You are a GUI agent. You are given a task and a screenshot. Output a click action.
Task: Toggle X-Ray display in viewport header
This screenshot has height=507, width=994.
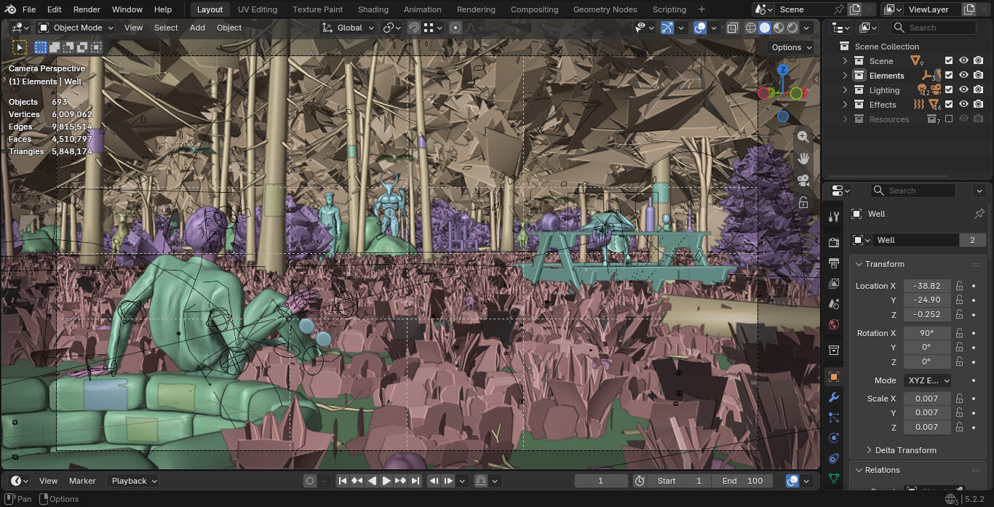733,28
